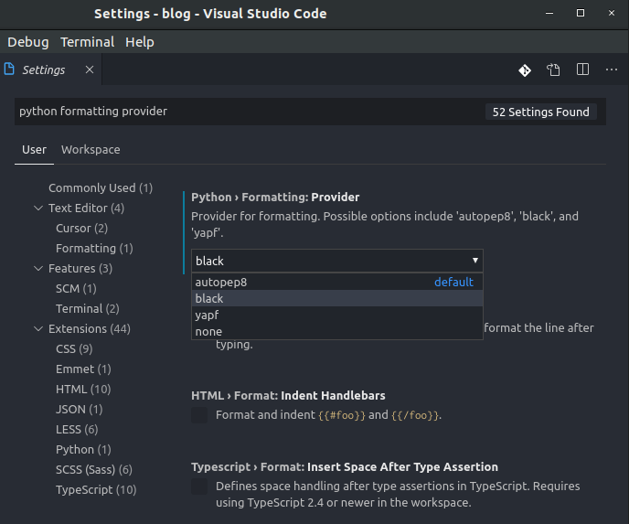Collapse the Features tree section
The width and height of the screenshot is (629, 524).
[38, 269]
